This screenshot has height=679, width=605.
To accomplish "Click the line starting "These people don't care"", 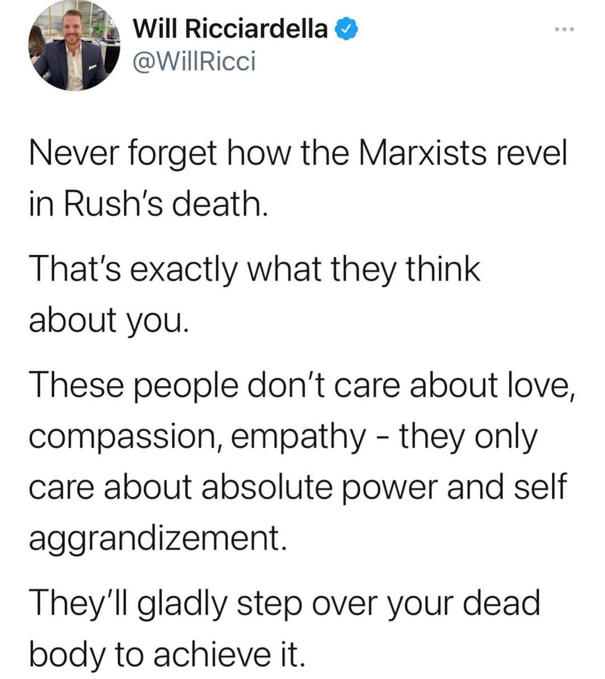I will pos(301,385).
